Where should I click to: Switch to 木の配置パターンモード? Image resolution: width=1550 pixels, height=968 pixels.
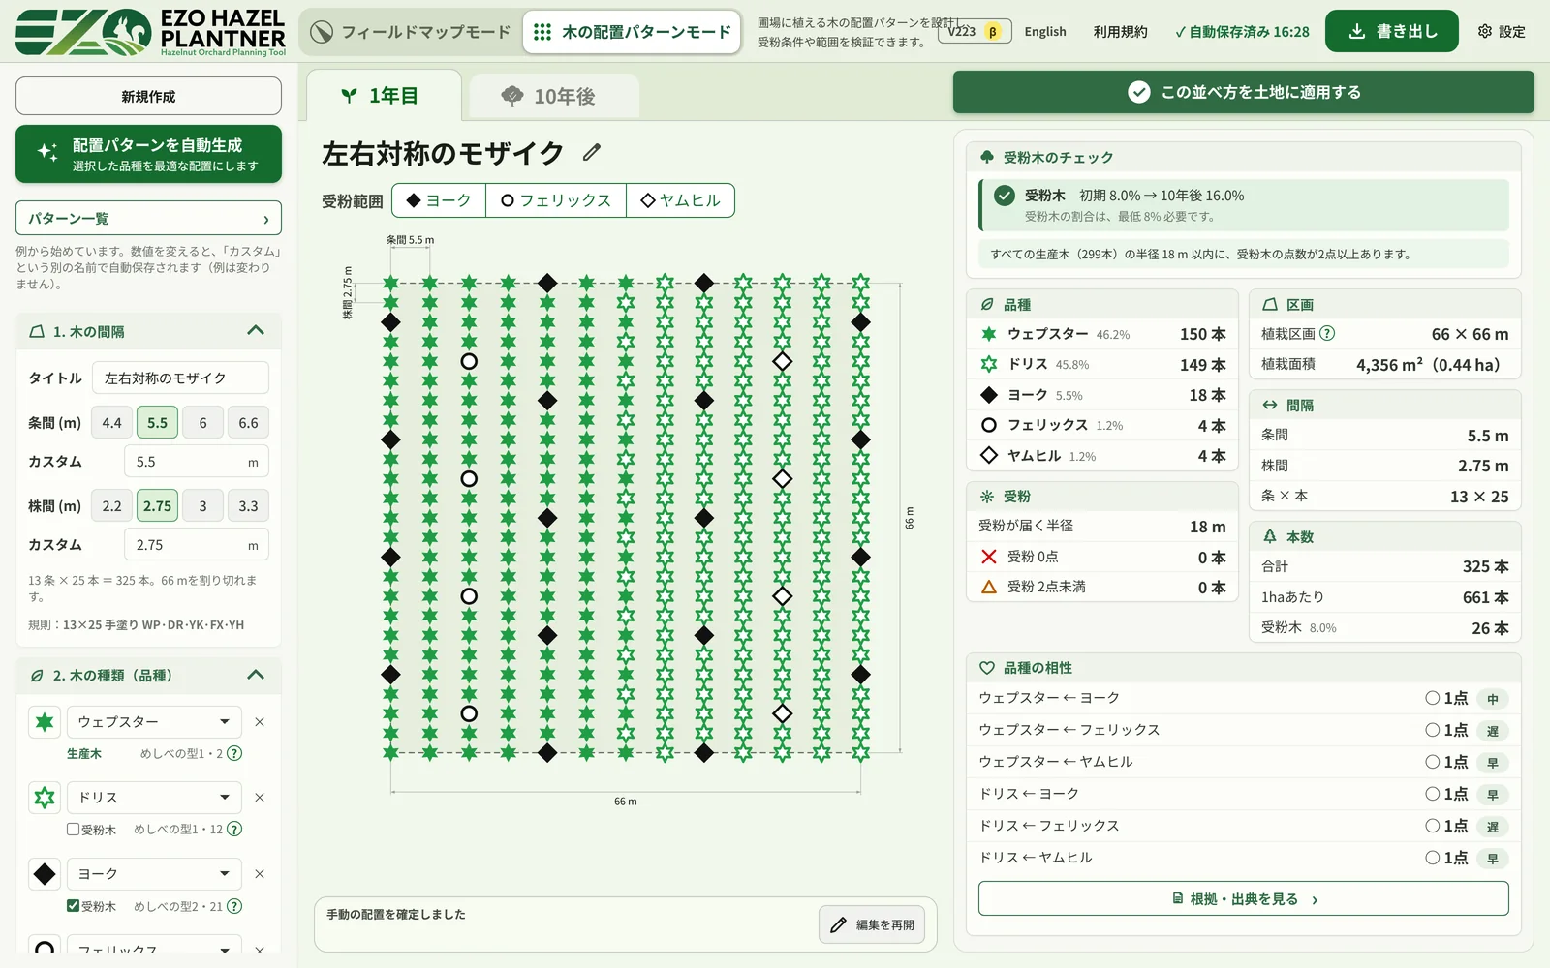[633, 32]
